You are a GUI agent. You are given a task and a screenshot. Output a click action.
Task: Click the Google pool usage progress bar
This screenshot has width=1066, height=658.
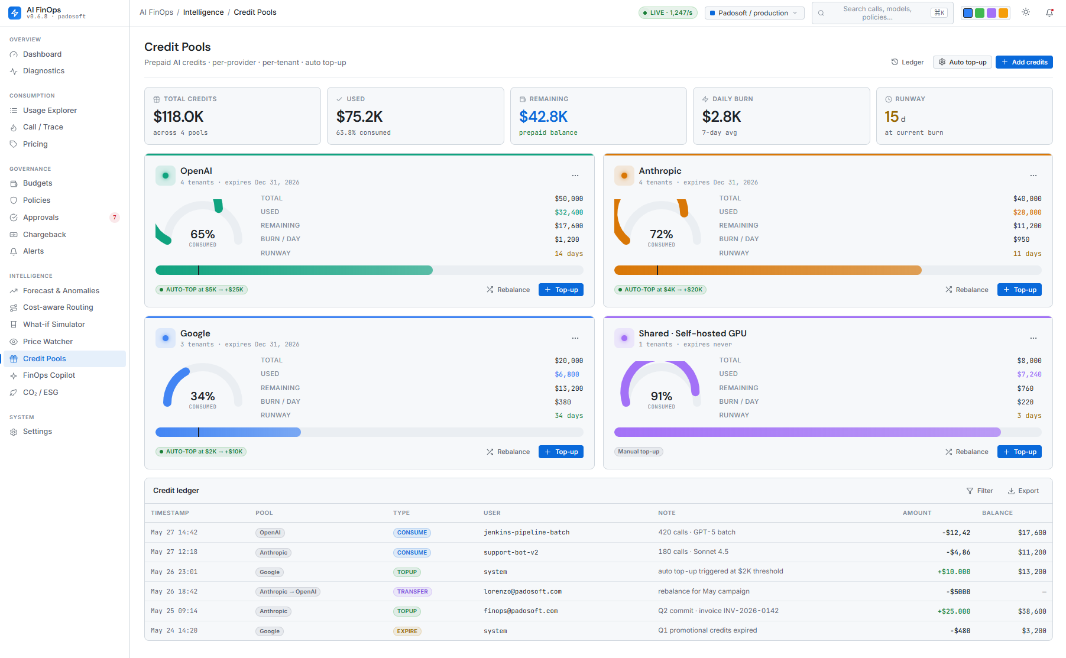coord(370,432)
